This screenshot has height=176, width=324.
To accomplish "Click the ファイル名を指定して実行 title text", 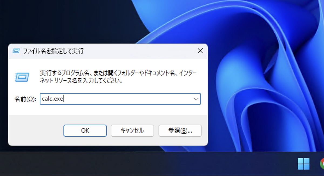I will click(53, 51).
